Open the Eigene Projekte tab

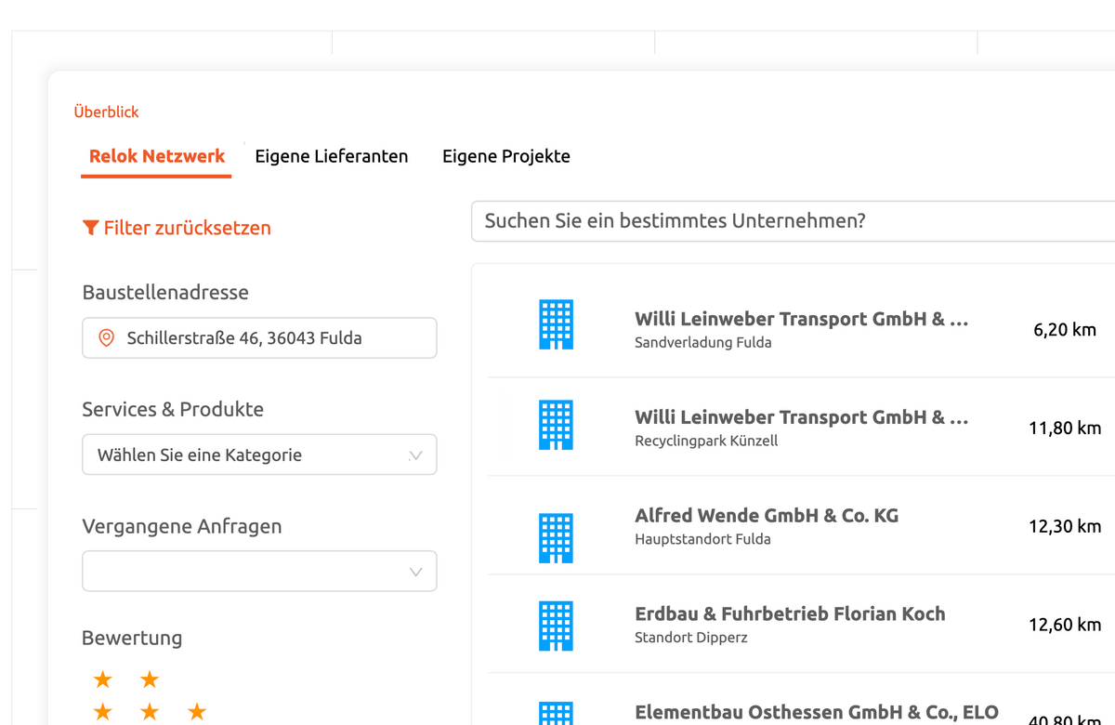(505, 156)
